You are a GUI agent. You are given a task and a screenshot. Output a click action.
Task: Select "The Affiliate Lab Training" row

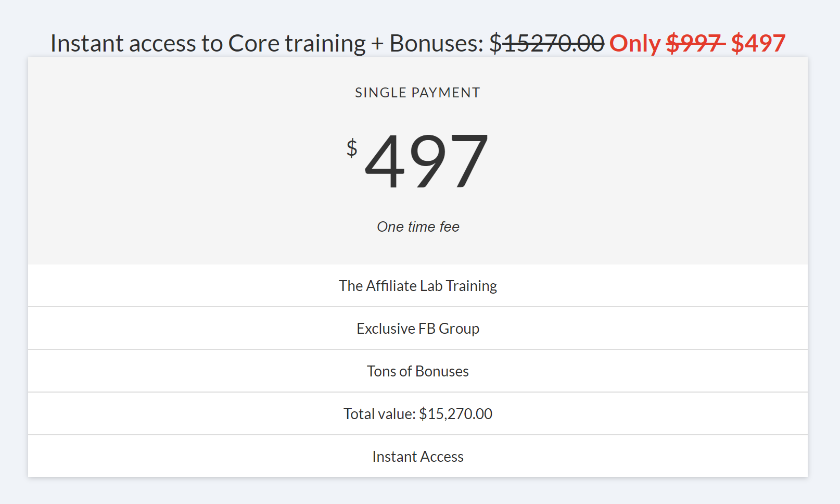(x=418, y=286)
